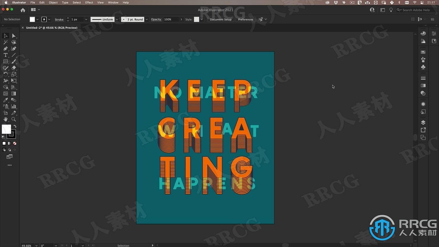Enable Draw Normal mode
This screenshot has width=439, height=247.
pyautogui.click(x=4, y=150)
